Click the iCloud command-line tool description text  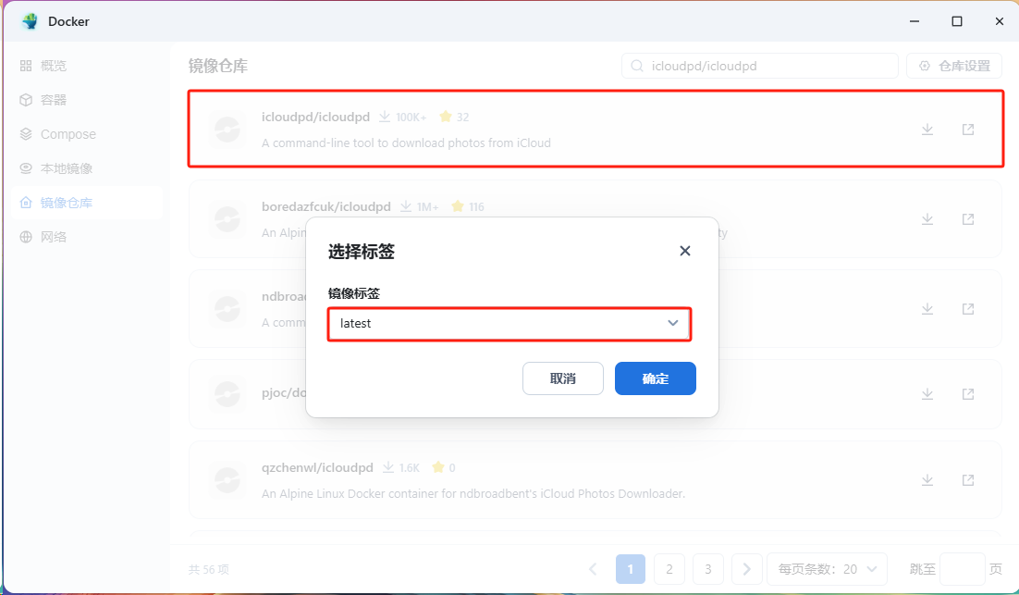406,143
